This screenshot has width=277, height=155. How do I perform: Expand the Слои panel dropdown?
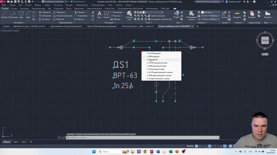point(149,23)
